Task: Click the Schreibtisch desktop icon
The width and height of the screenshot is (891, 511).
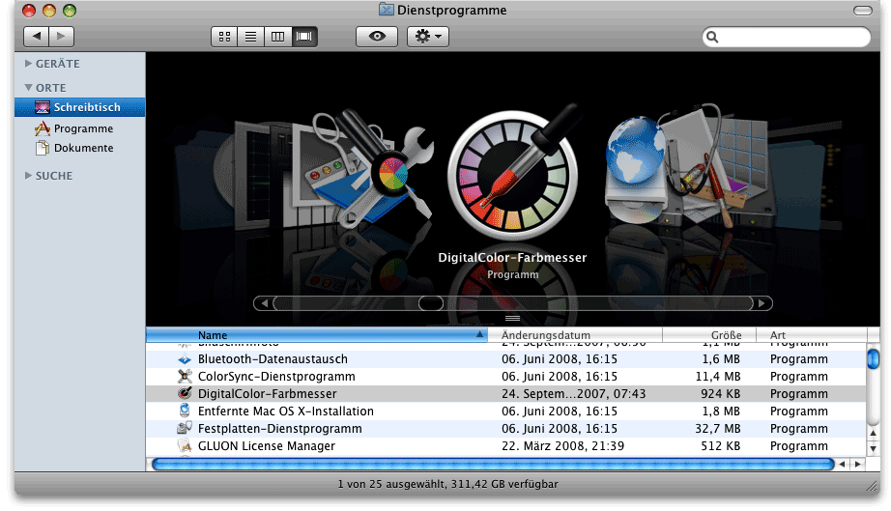Action: 43,107
